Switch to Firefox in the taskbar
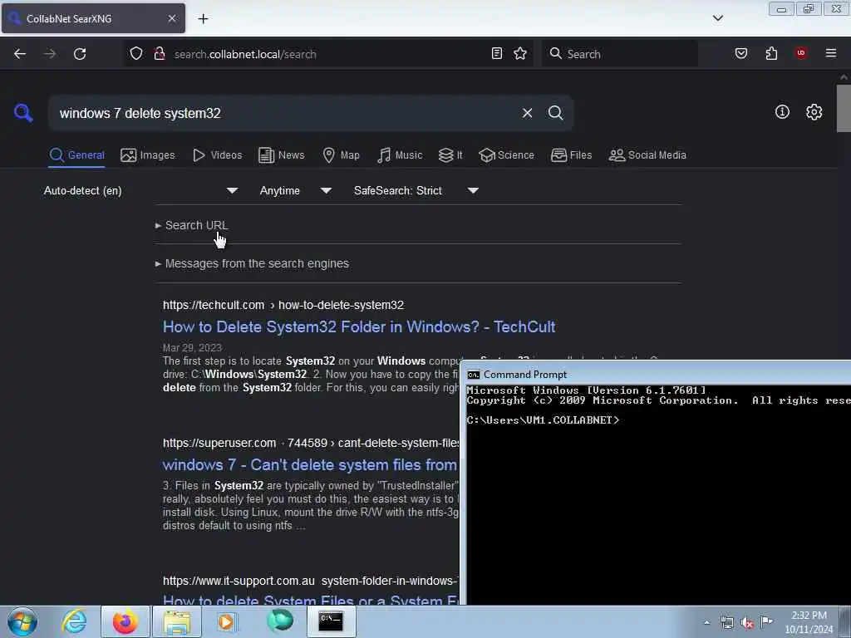The width and height of the screenshot is (851, 638). pos(125,621)
